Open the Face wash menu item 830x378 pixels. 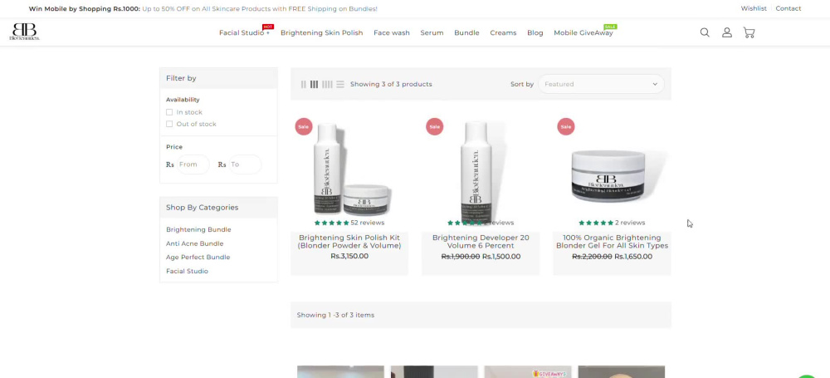click(392, 33)
